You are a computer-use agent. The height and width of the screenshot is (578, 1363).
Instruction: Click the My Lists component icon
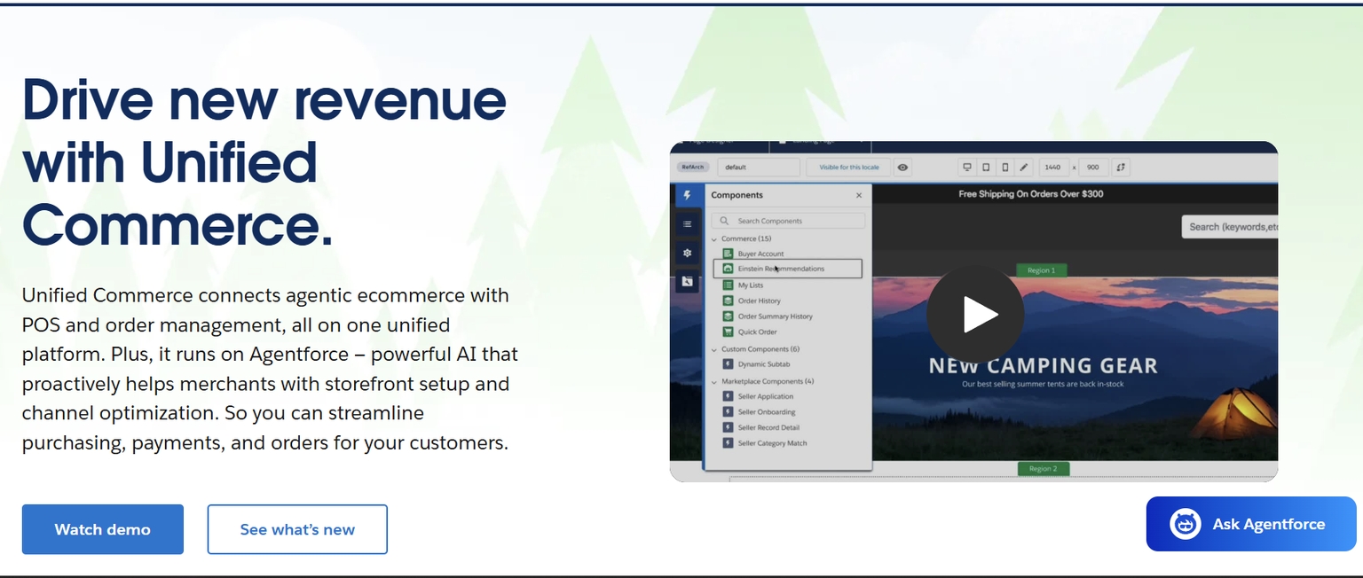click(728, 285)
